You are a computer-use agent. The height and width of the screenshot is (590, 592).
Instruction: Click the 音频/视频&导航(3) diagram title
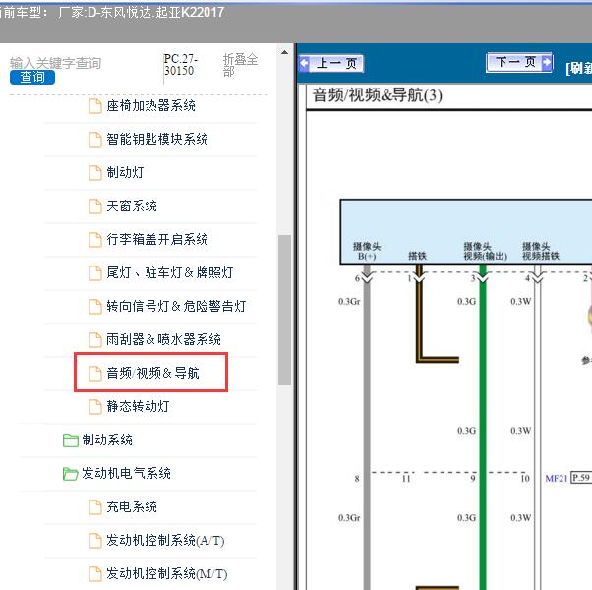(x=378, y=94)
